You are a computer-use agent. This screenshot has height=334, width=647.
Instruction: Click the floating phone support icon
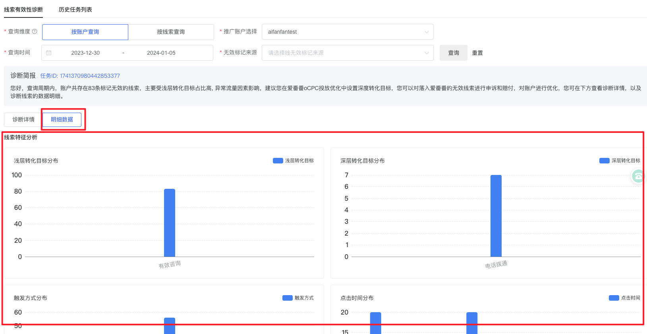tap(638, 176)
